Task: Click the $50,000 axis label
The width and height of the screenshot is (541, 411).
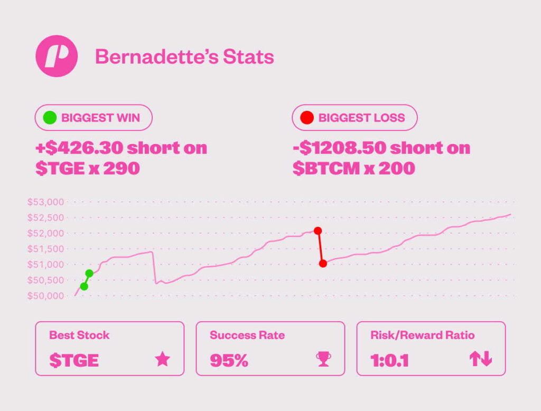Action: (x=45, y=296)
